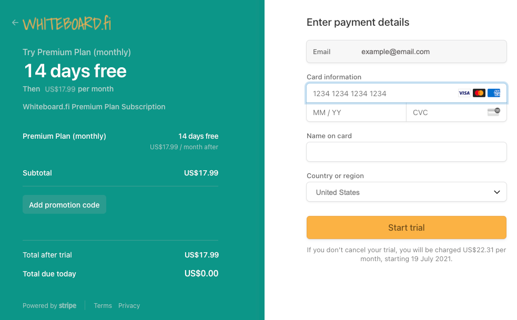Open the United States country selector
517x320 pixels.
tap(406, 192)
